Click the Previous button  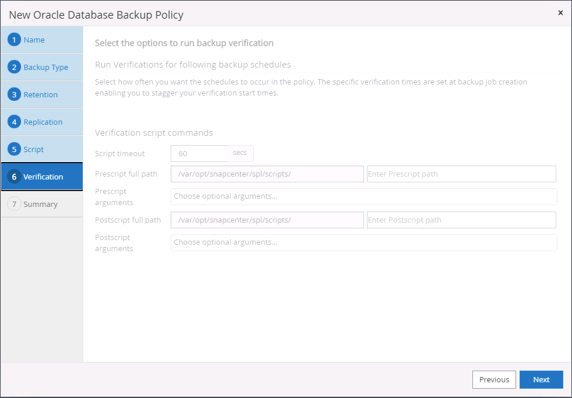494,379
